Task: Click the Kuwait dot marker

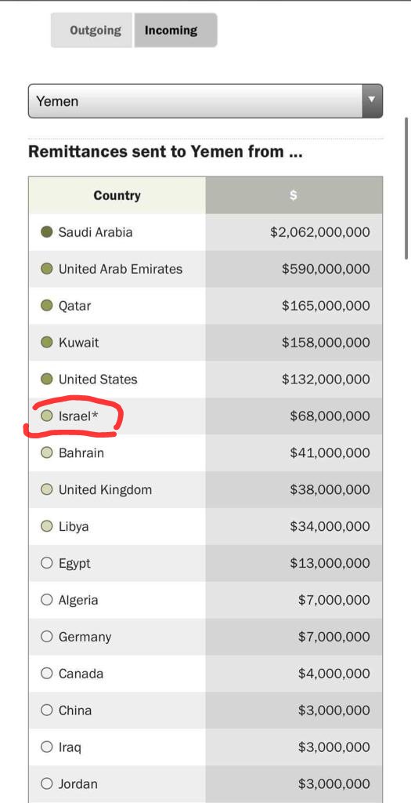Action: [x=46, y=342]
